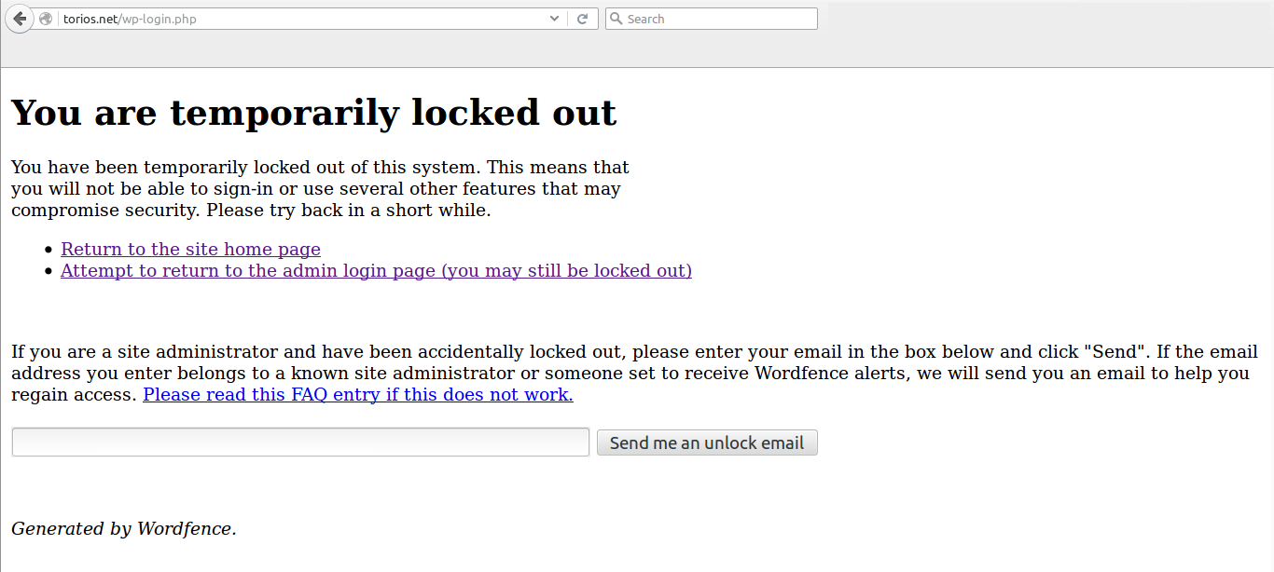
Task: Click the empty toolbar strip below the address bar
Action: coord(560,51)
